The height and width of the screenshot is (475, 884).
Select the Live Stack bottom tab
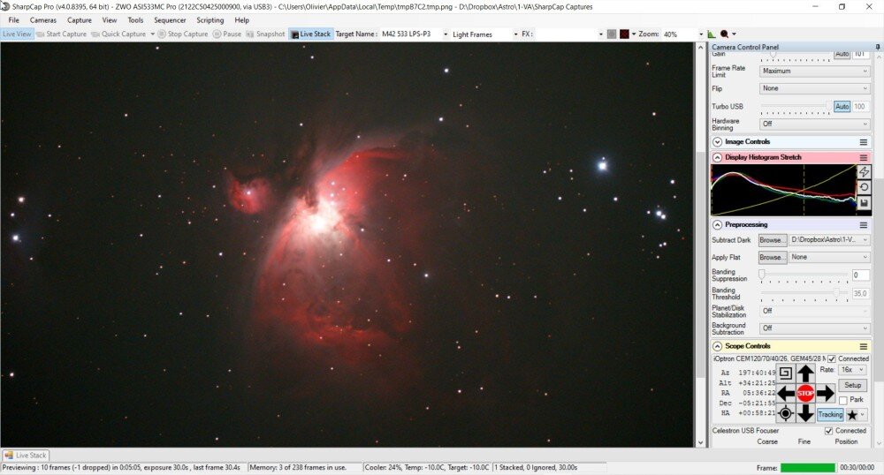point(26,456)
